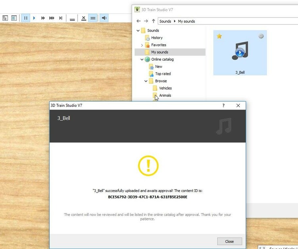298x249 pixels.
Task: Set simulation to double speed
Action: click(x=43, y=18)
